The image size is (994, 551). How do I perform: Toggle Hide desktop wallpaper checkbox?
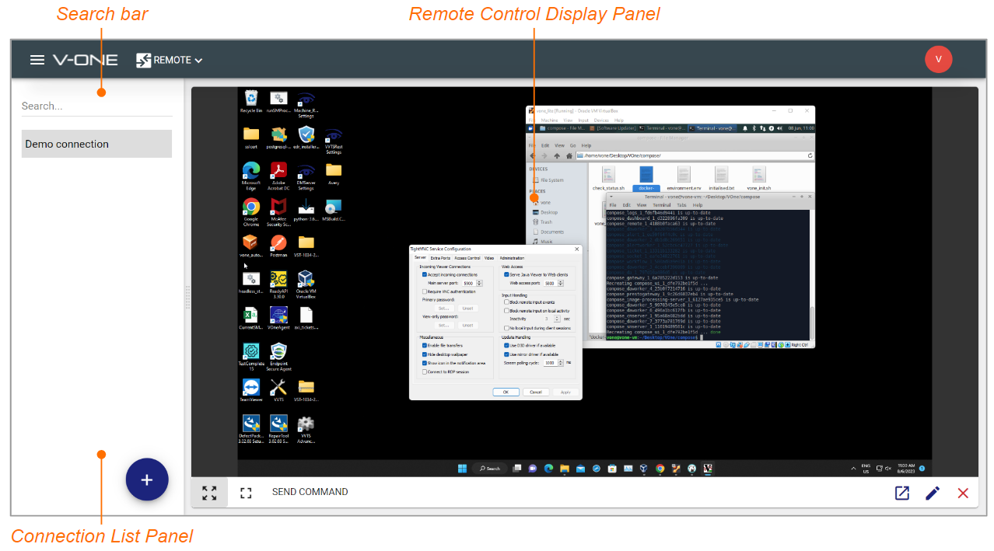pyautogui.click(x=425, y=354)
